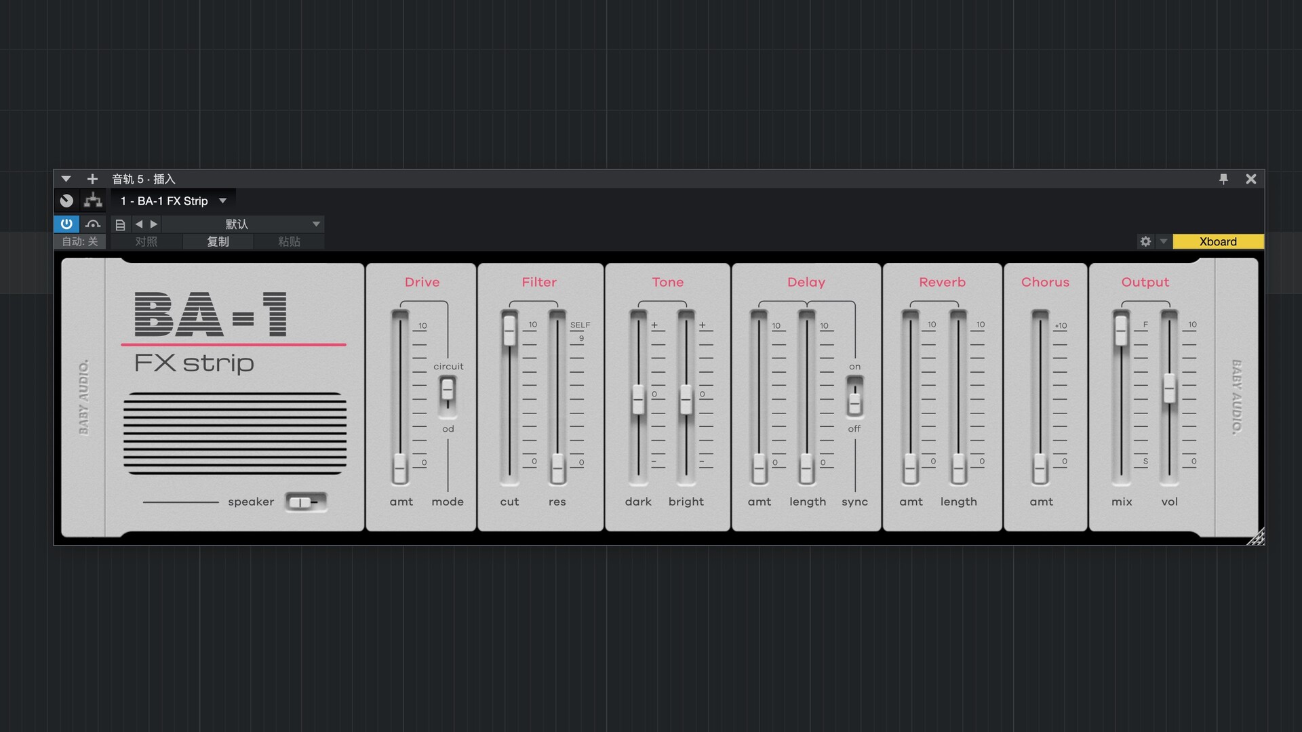Expand the title bar triangle menu
The height and width of the screenshot is (732, 1302).
click(x=66, y=179)
